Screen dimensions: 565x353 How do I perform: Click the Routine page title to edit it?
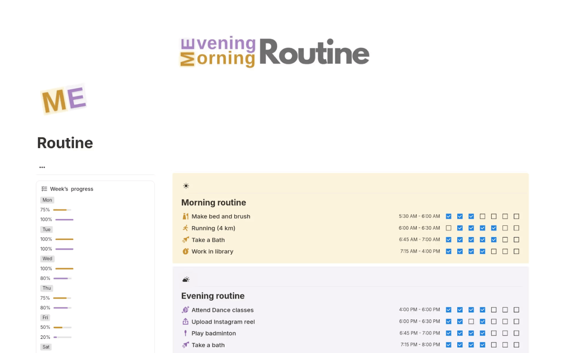point(65,143)
